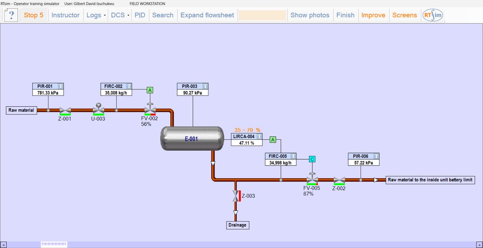Open the Screens menu
This screenshot has width=483, height=248.
pos(405,15)
